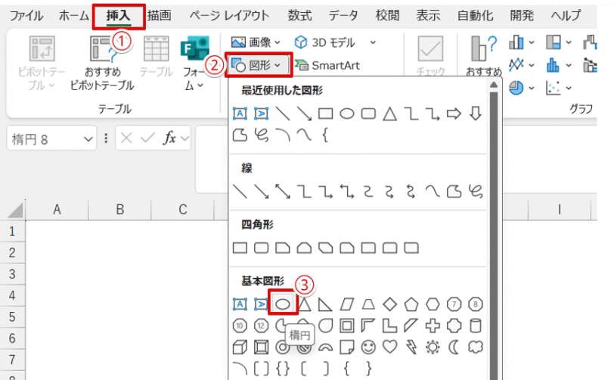Open the column chart dropdown
The height and width of the screenshot is (380, 614).
pyautogui.click(x=532, y=42)
